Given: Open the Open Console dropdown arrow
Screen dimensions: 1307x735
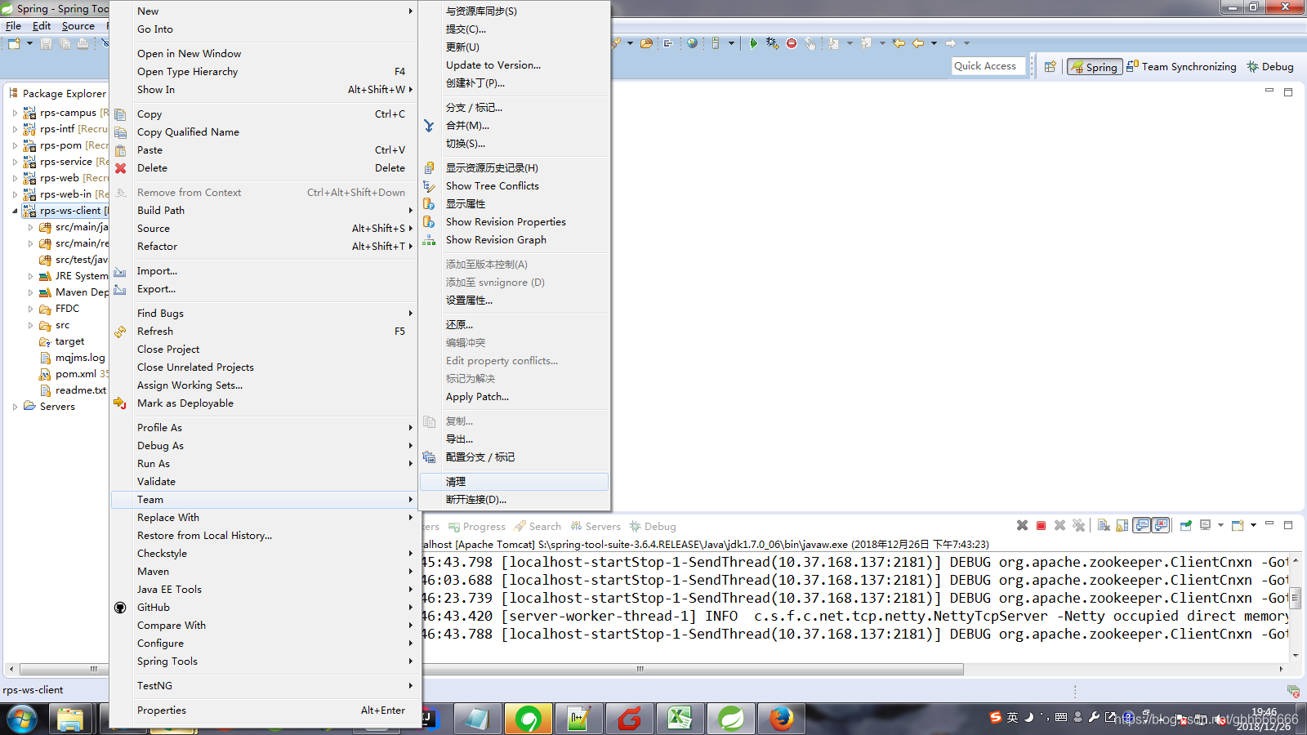Looking at the screenshot, I should point(1253,525).
